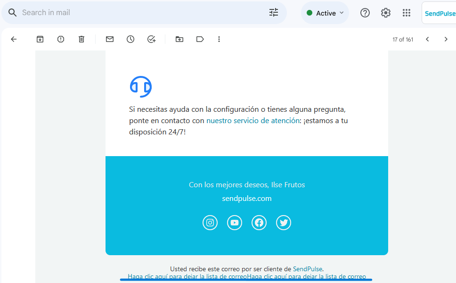Go to the older email arrow
The height and width of the screenshot is (283, 456).
coord(446,39)
